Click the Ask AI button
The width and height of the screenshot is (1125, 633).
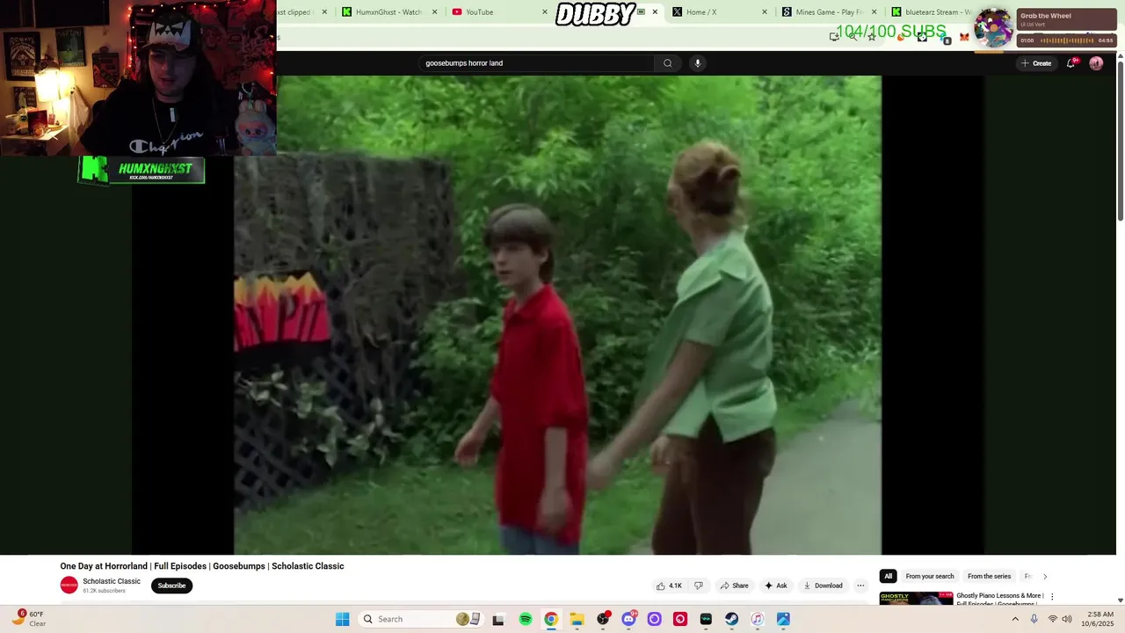point(775,586)
